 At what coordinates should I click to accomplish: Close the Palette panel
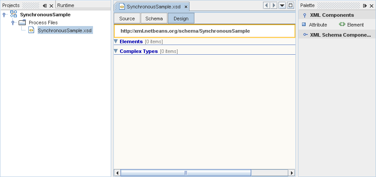click(x=372, y=5)
